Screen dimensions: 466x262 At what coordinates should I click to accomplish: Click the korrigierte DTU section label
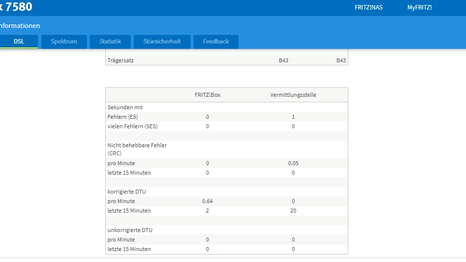[126, 192]
